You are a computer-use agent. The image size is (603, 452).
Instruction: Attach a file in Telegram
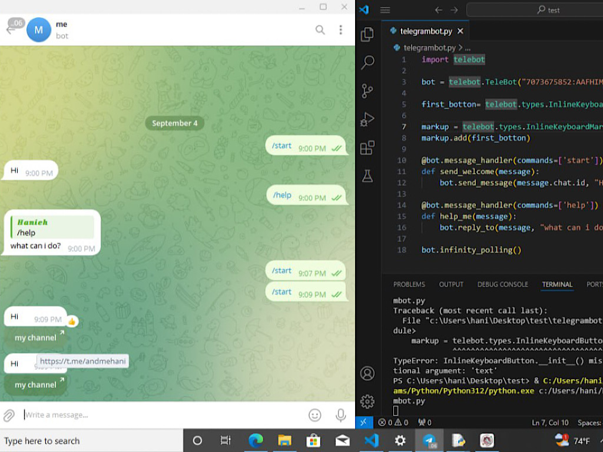pyautogui.click(x=9, y=415)
